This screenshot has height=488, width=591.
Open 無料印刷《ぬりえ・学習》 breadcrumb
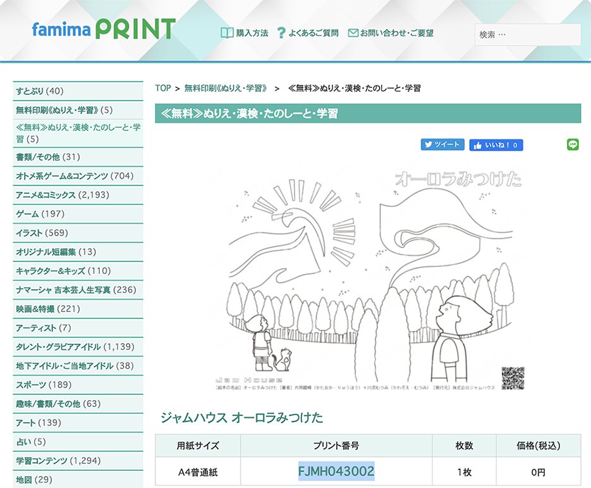(226, 89)
